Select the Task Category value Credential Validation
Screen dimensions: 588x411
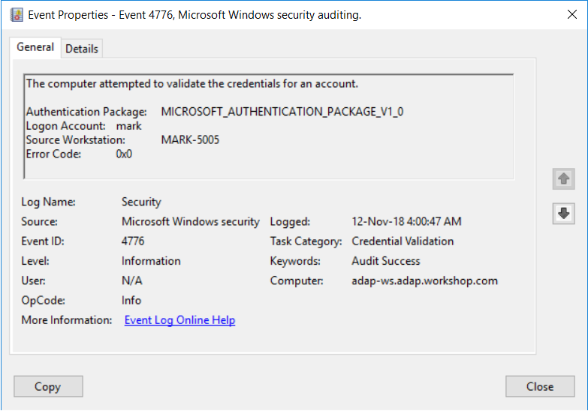[x=403, y=241]
